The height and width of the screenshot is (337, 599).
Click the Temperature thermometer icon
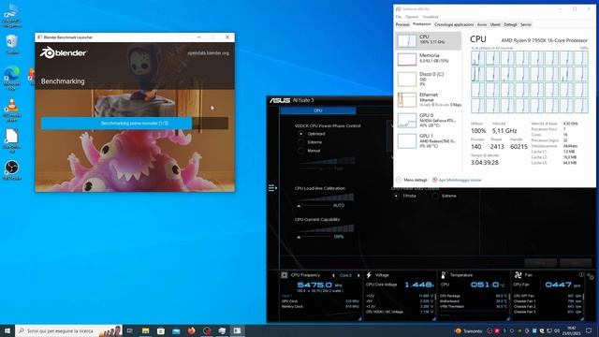coord(444,275)
